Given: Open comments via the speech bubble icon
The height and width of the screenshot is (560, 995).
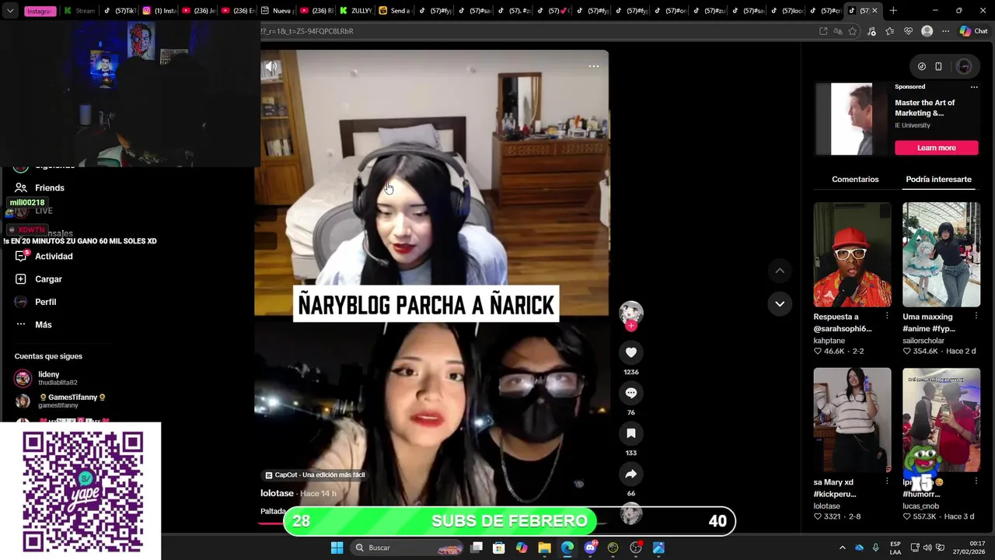Looking at the screenshot, I should click(x=631, y=393).
